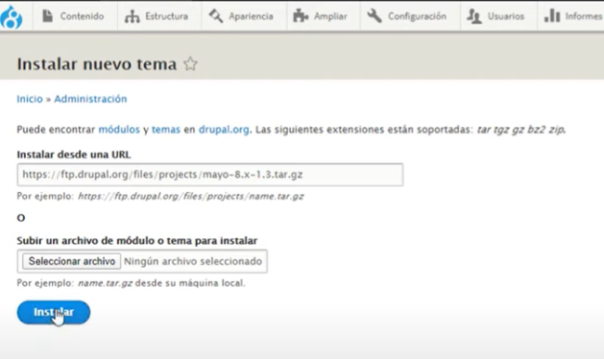Open the Estructura menu
Viewport: 604px width, 359px height.
(156, 16)
